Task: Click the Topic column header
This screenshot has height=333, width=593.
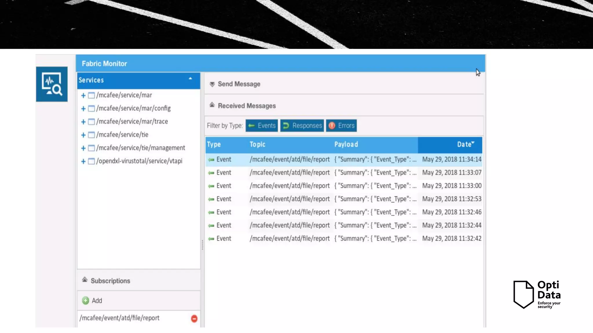Action: point(257,145)
